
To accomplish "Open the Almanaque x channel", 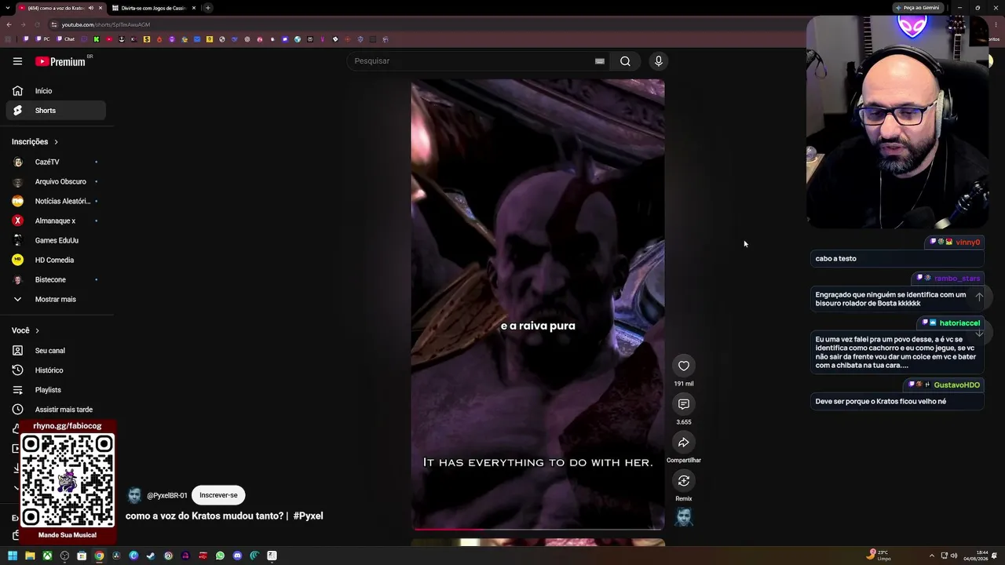I will pyautogui.click(x=56, y=221).
